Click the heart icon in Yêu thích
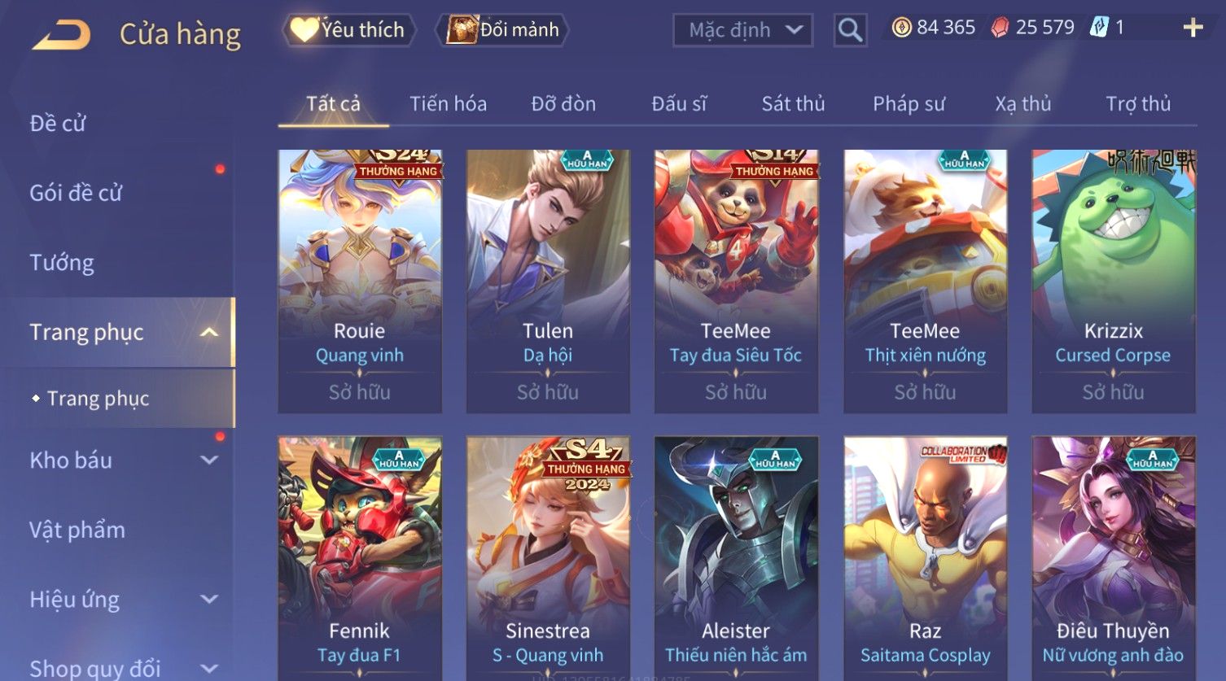 [x=304, y=30]
